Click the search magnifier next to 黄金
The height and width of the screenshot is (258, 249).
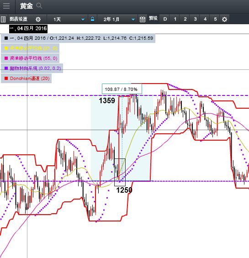tap(39, 6)
